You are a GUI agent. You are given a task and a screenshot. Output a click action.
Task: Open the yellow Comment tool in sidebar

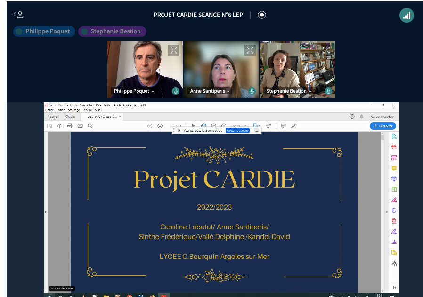pos(394,168)
